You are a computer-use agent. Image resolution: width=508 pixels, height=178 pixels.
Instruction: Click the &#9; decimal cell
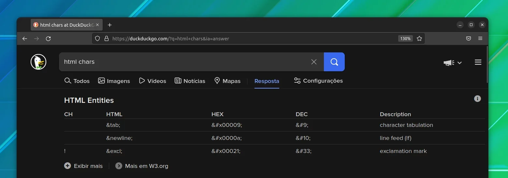[302, 125]
